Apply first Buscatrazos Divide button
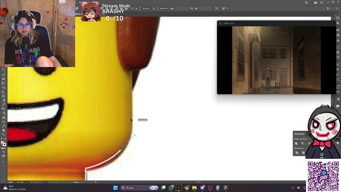341x192 pixels. (297, 153)
